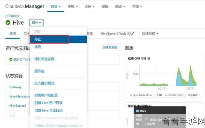Click the Cloudera Manager logo

click(x=25, y=7)
